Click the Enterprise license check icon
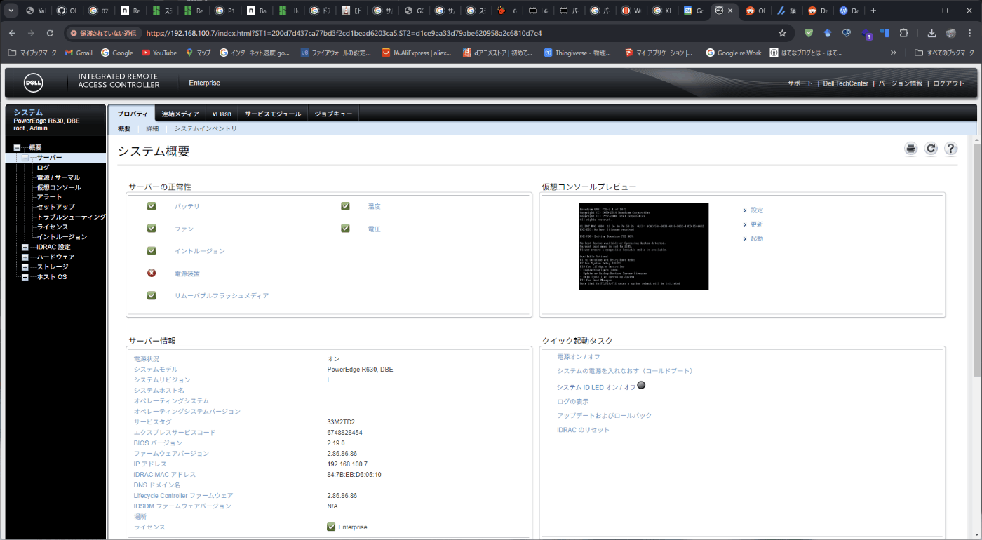This screenshot has height=540, width=982. point(331,527)
